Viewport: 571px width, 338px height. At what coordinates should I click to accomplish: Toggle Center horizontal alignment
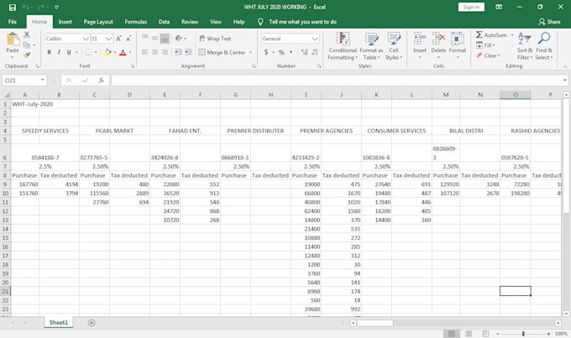tap(155, 52)
